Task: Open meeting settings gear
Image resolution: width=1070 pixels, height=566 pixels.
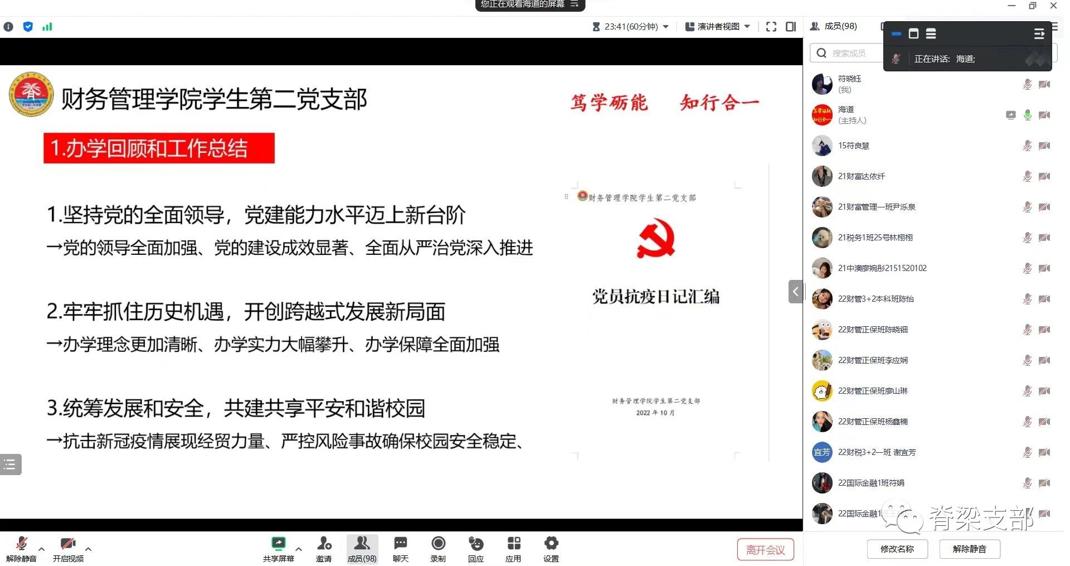Action: [551, 544]
